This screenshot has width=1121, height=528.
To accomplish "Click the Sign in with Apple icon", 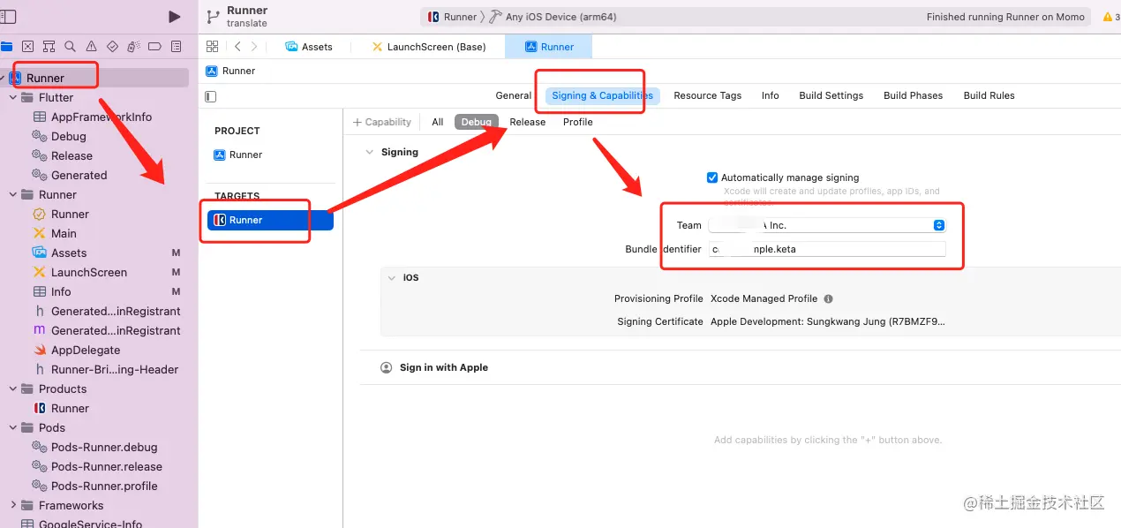I will click(386, 367).
